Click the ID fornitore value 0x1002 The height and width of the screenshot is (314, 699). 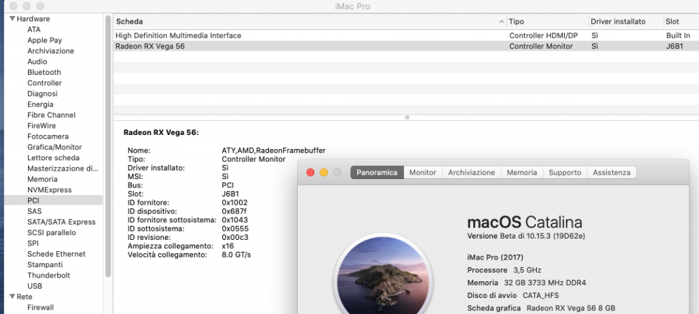(234, 203)
